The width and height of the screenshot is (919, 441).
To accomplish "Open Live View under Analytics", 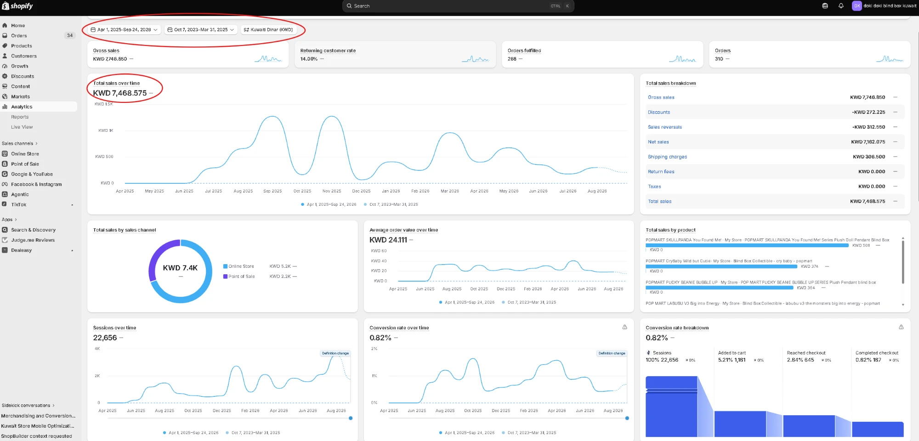I will tap(22, 127).
